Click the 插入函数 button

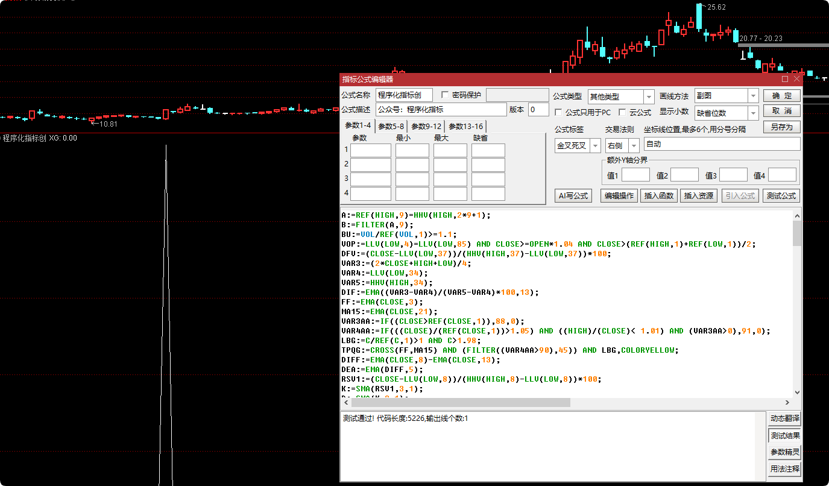point(659,195)
